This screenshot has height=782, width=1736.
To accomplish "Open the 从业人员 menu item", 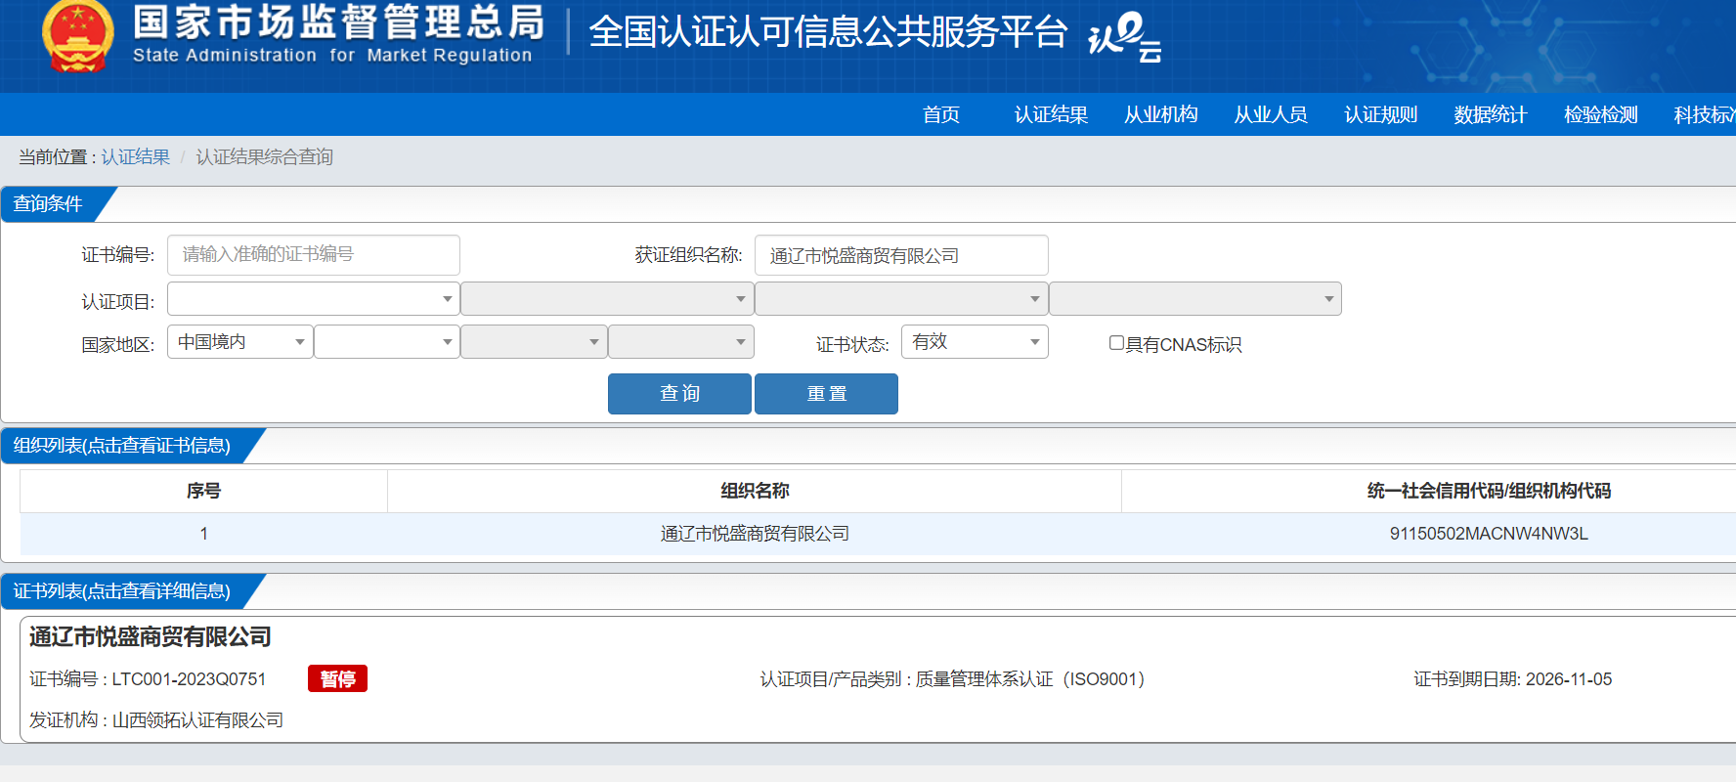I will coord(1271,114).
